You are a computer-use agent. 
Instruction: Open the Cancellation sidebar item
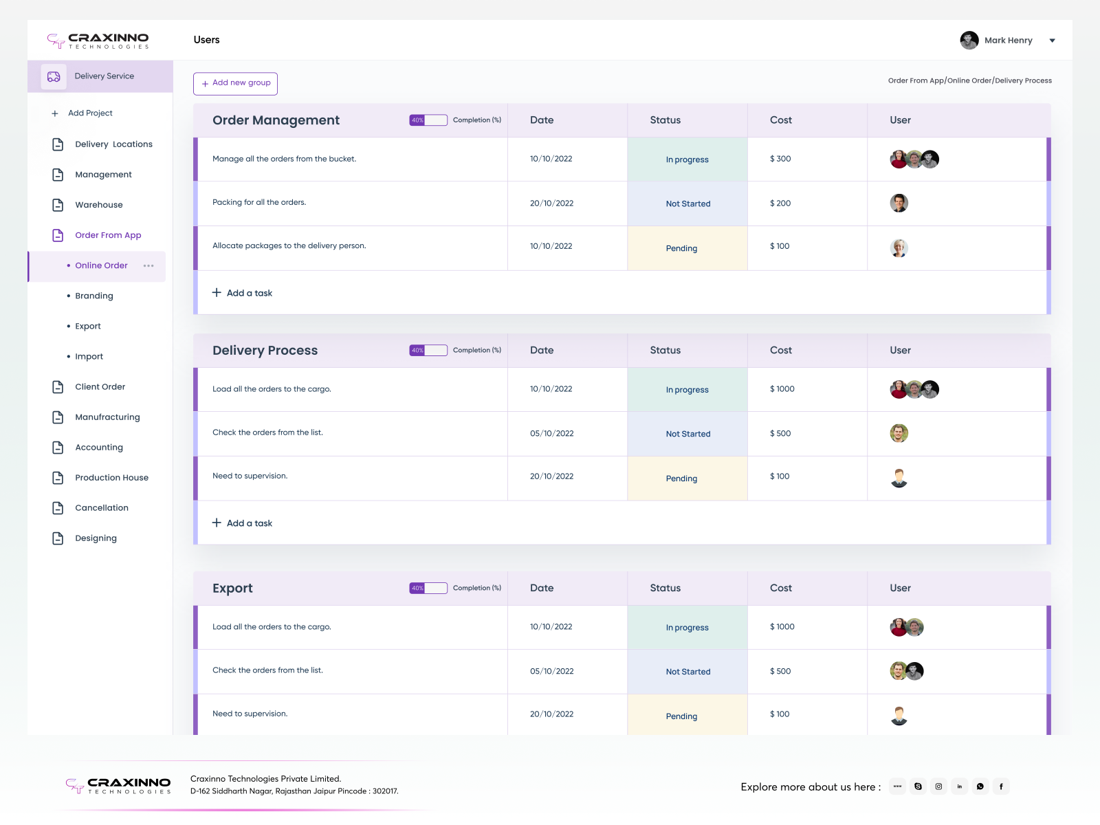point(101,507)
